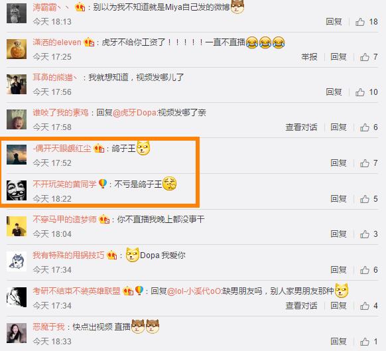Reply to 涛霸霸's comment posted 18:13
The width and height of the screenshot is (386, 351).
pos(334,22)
